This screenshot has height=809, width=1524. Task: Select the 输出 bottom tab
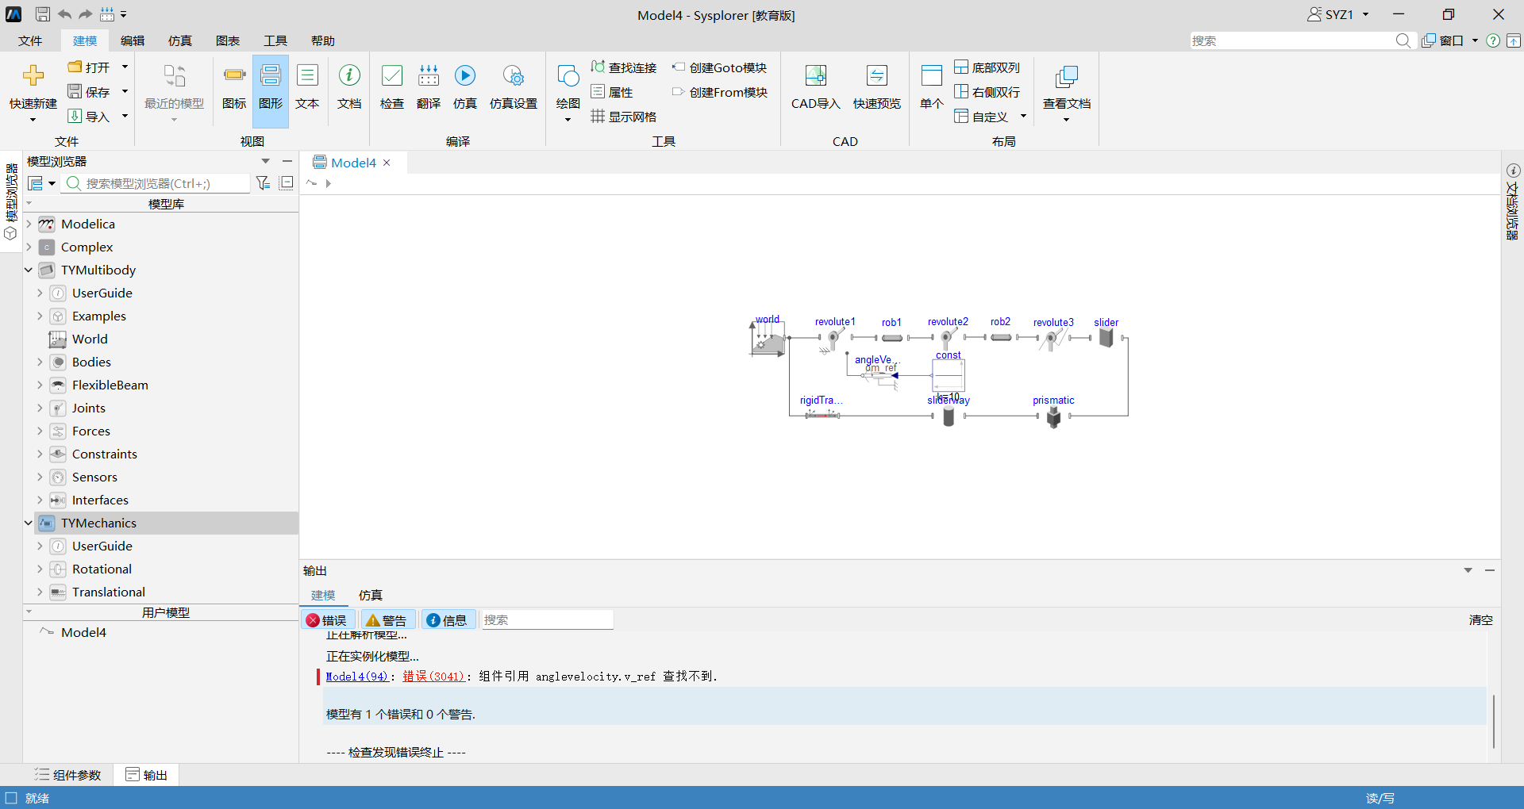[x=146, y=775]
